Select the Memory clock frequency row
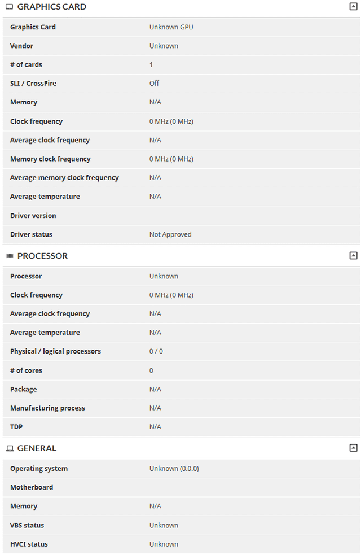Viewport: 361px width, 554px height. click(x=181, y=159)
